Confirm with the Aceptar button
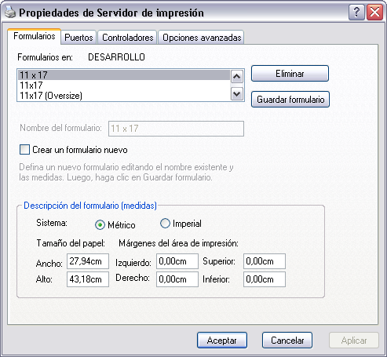This screenshot has width=387, height=357. click(222, 341)
